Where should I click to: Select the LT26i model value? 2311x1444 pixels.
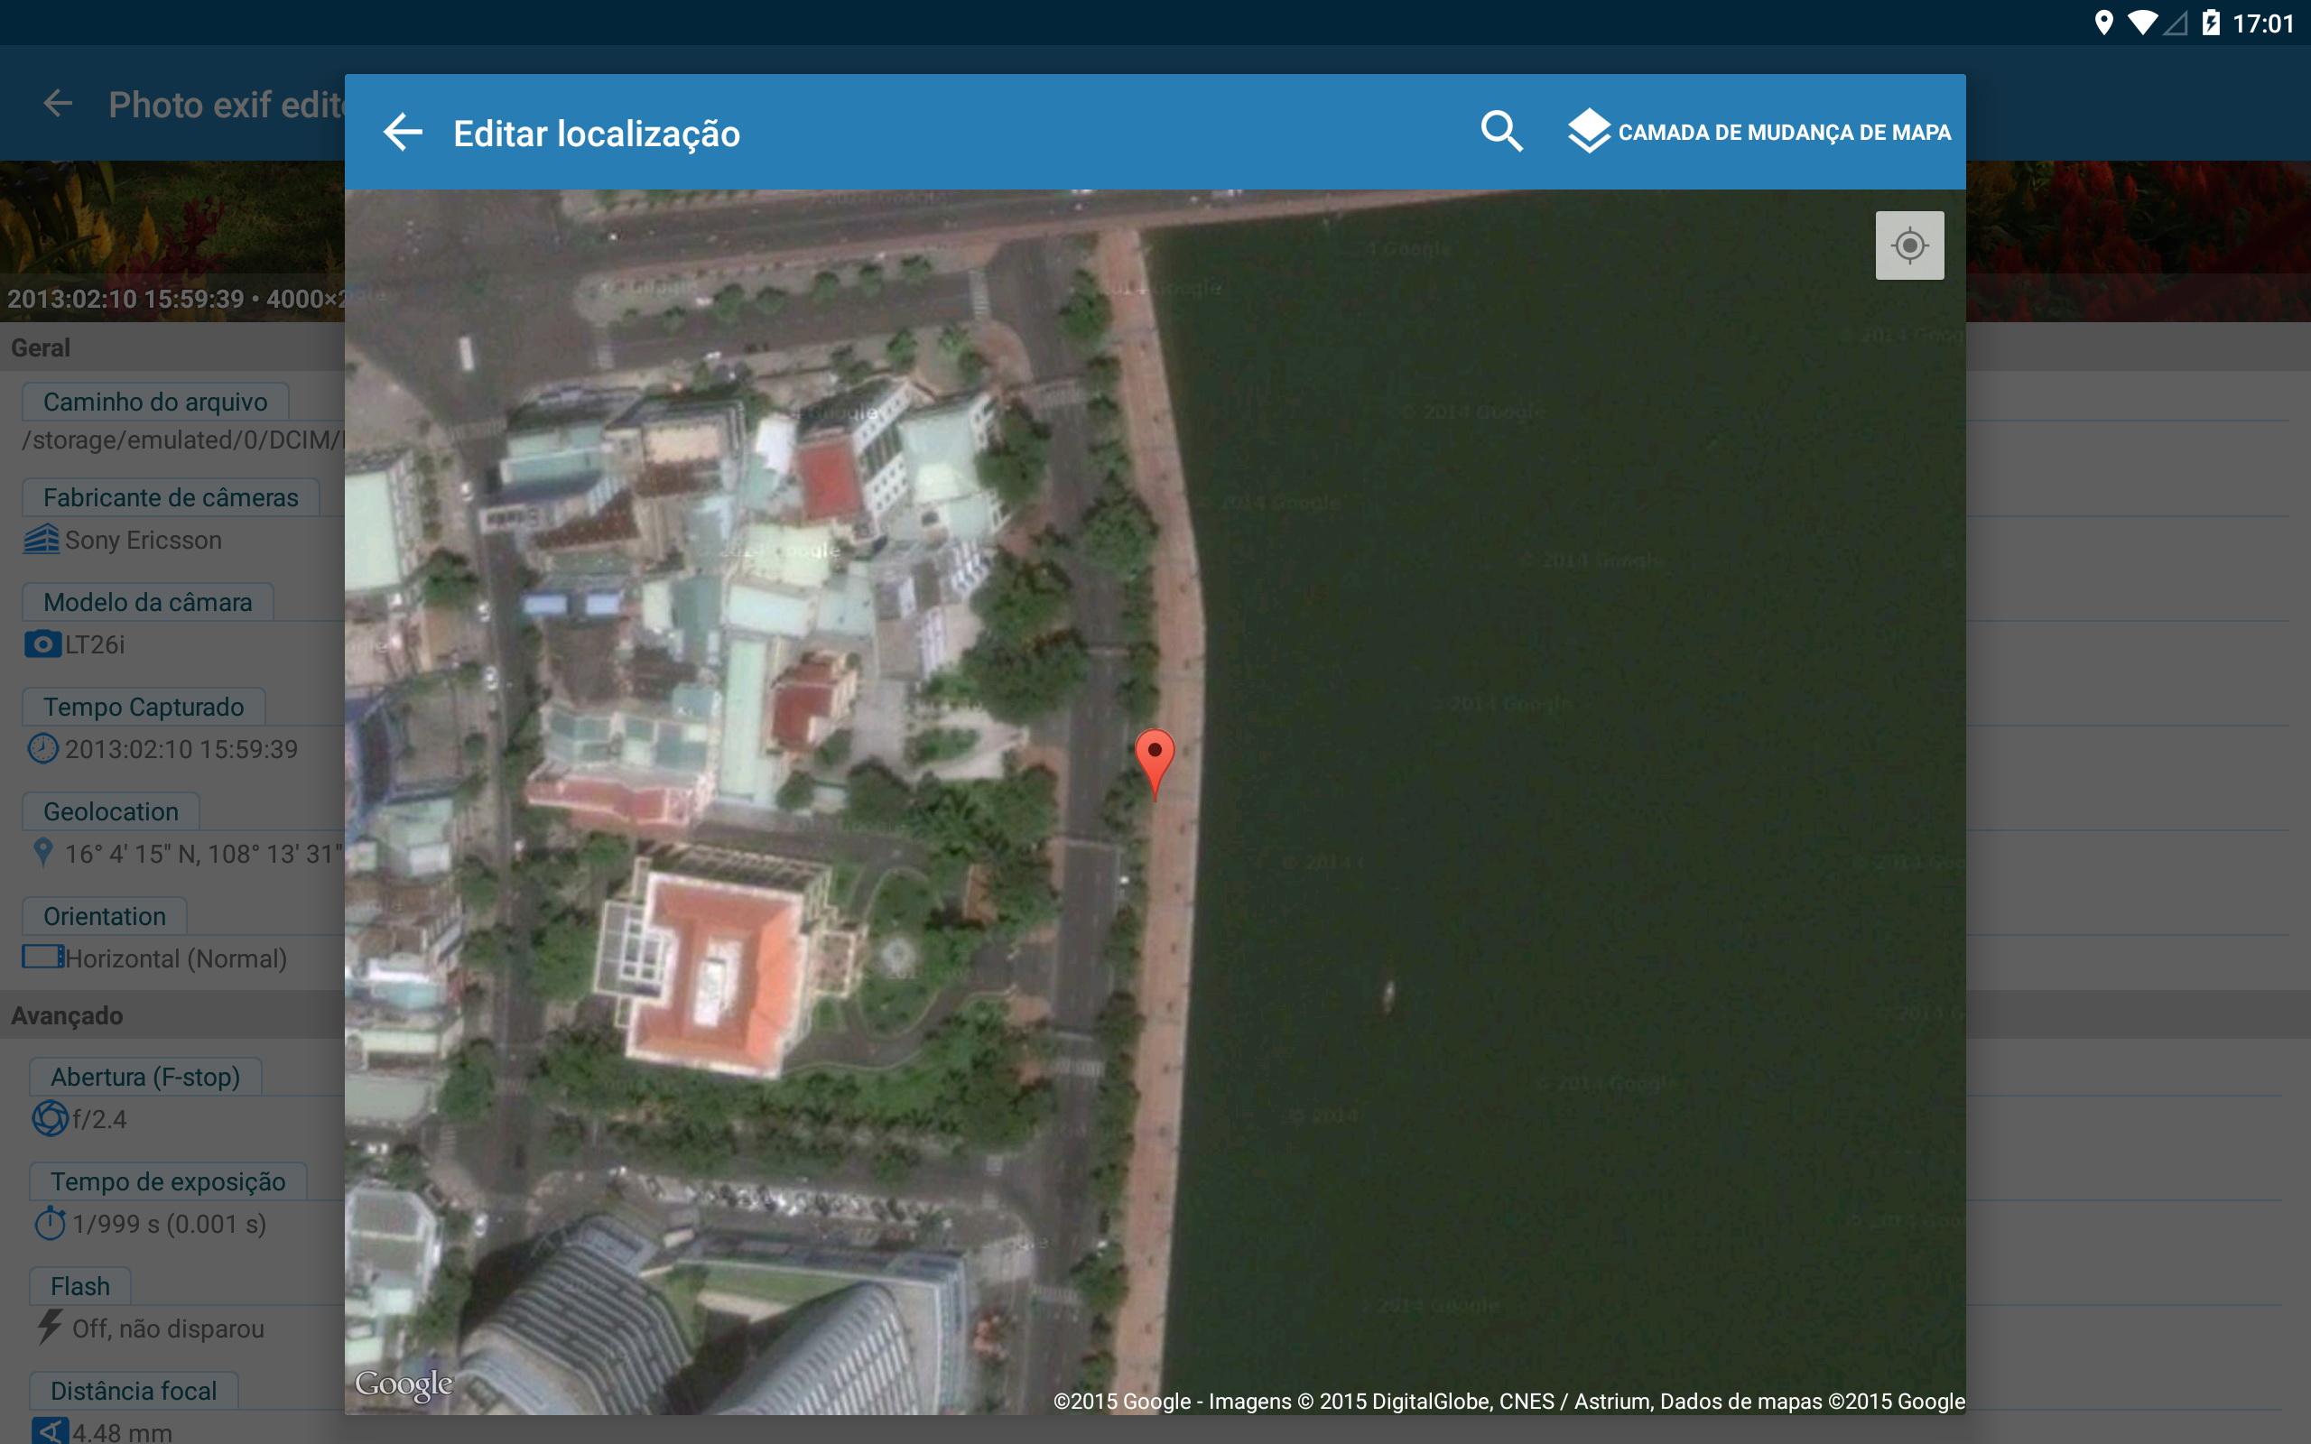click(x=95, y=644)
